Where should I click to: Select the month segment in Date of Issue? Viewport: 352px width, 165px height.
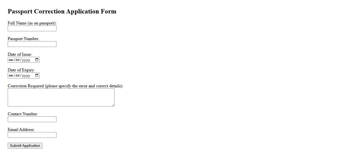(x=11, y=60)
